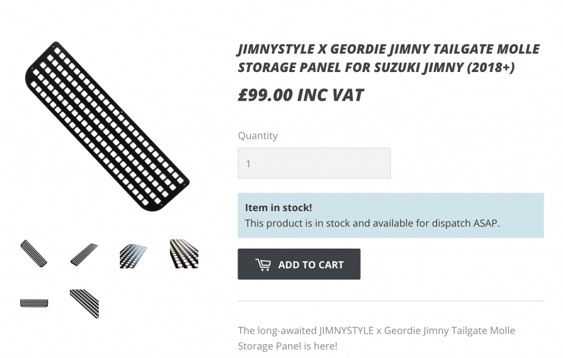Image resolution: width=563 pixels, height=358 pixels.
Task: Click the Quantity label
Action: point(257,136)
